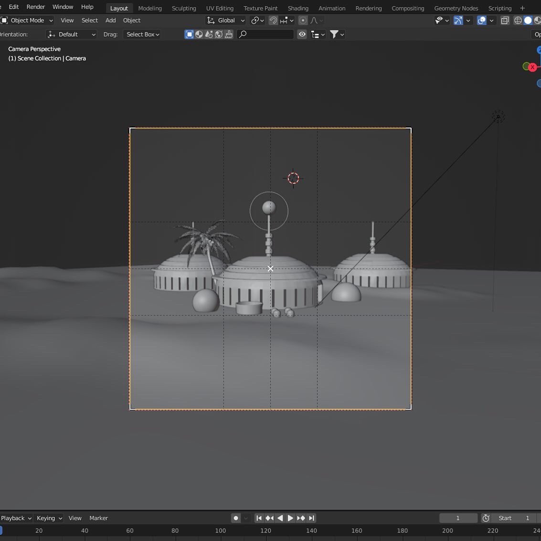The width and height of the screenshot is (541, 541).
Task: Jump to timeline end frame
Action: coord(311,518)
